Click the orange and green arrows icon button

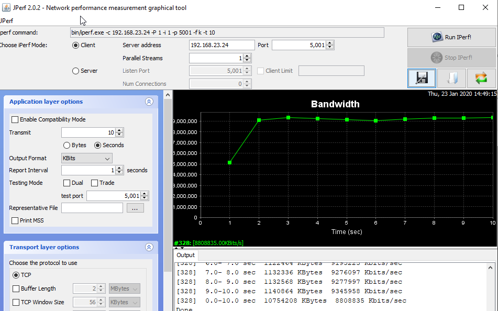tap(481, 78)
